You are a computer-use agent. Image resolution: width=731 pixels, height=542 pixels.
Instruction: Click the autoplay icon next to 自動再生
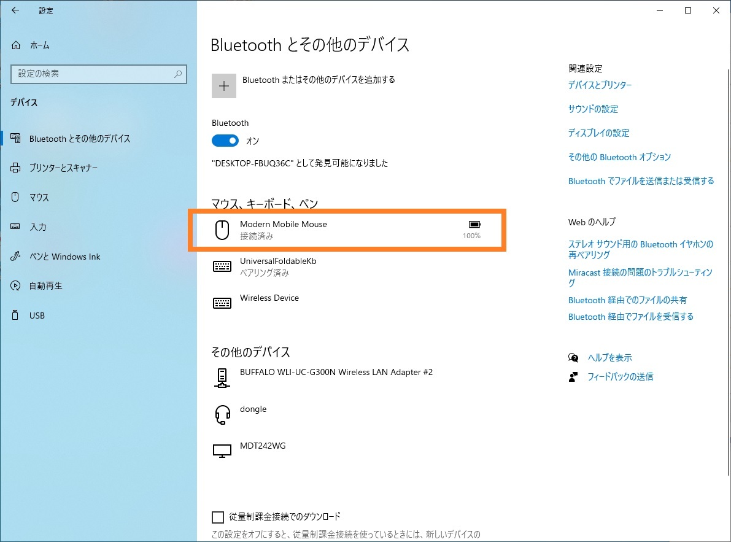[15, 285]
